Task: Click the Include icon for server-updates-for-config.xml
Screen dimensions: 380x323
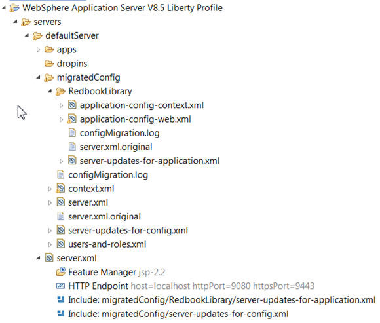Action: click(x=60, y=314)
